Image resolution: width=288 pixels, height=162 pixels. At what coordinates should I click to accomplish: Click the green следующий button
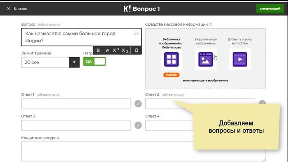point(270,9)
